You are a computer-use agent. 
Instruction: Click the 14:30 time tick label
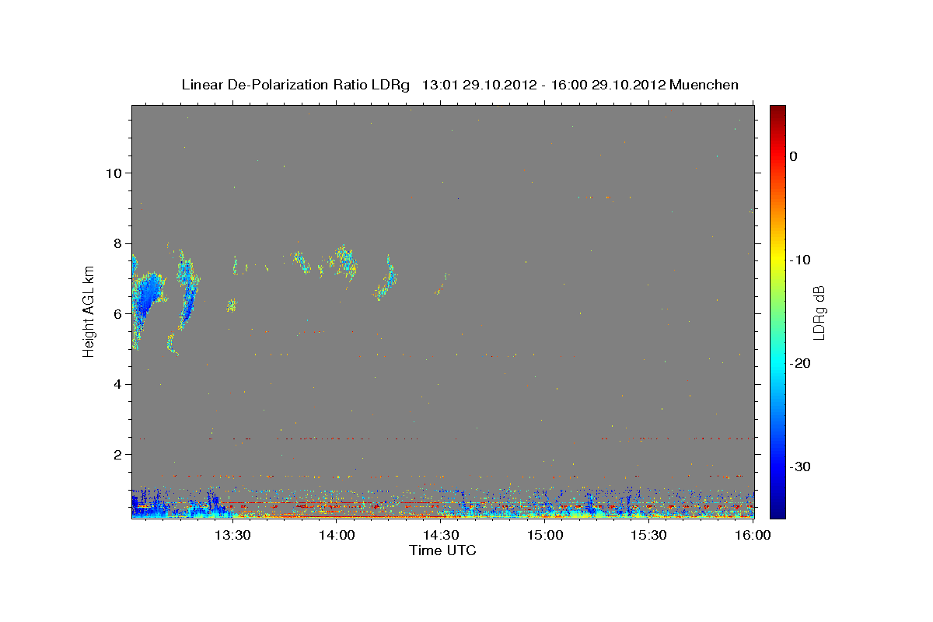coord(441,536)
